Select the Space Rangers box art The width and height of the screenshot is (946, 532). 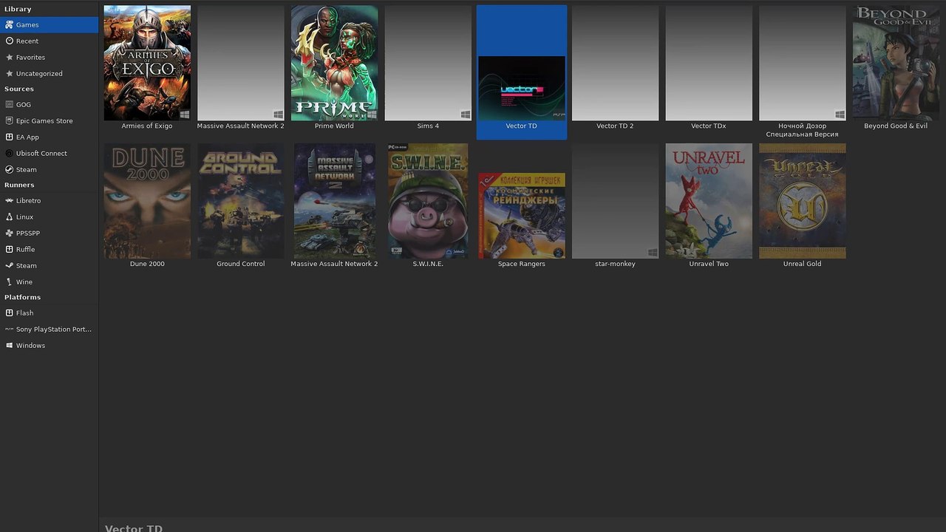(522, 216)
